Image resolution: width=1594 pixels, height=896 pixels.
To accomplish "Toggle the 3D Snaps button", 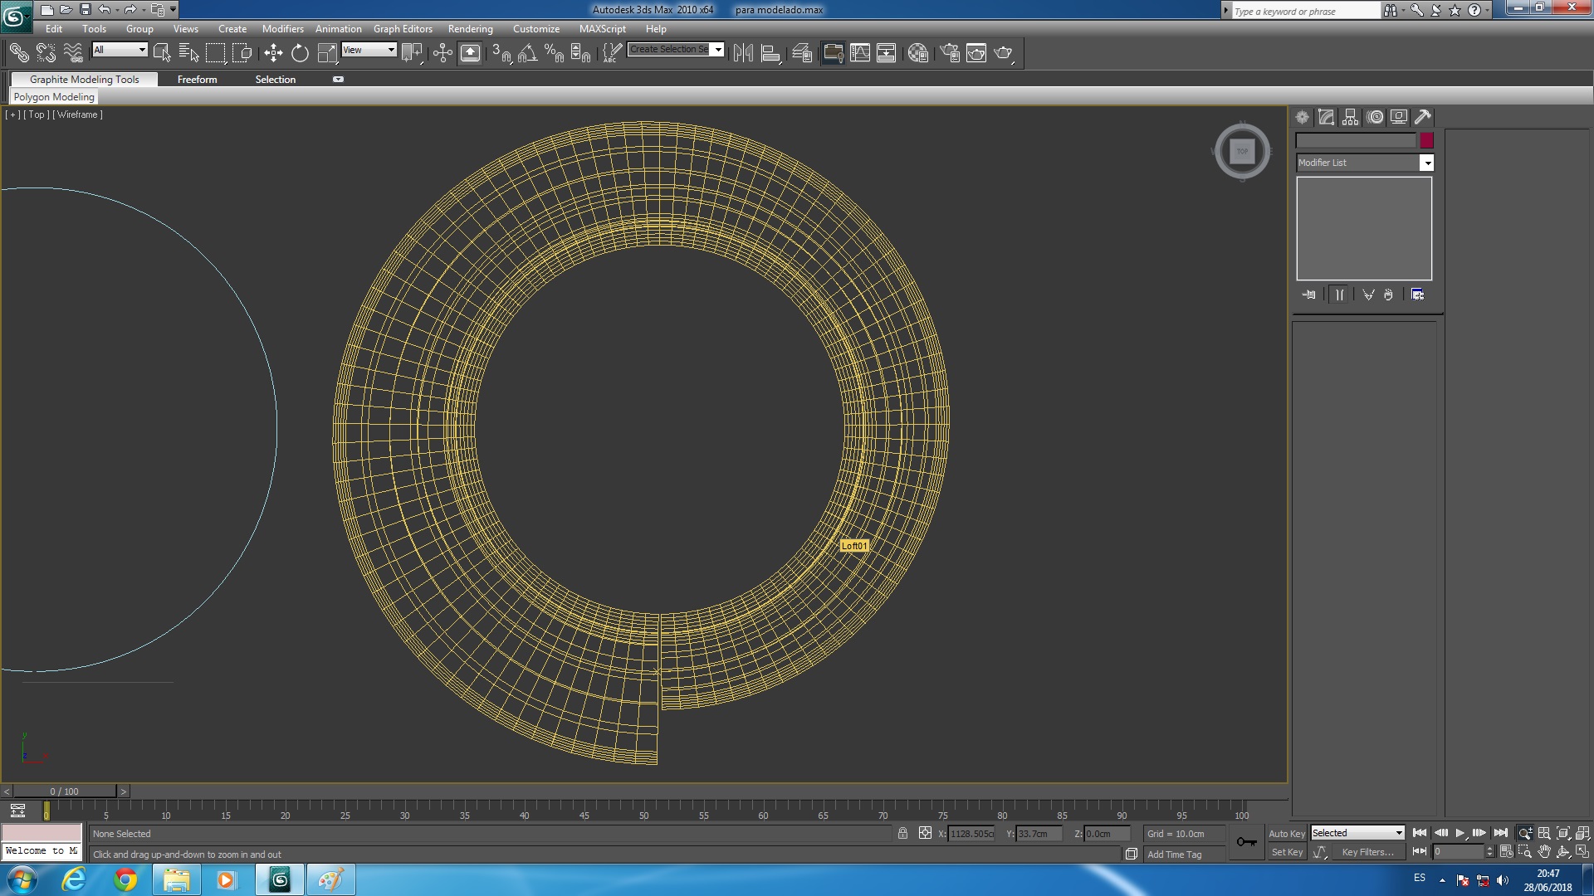I will (x=501, y=53).
